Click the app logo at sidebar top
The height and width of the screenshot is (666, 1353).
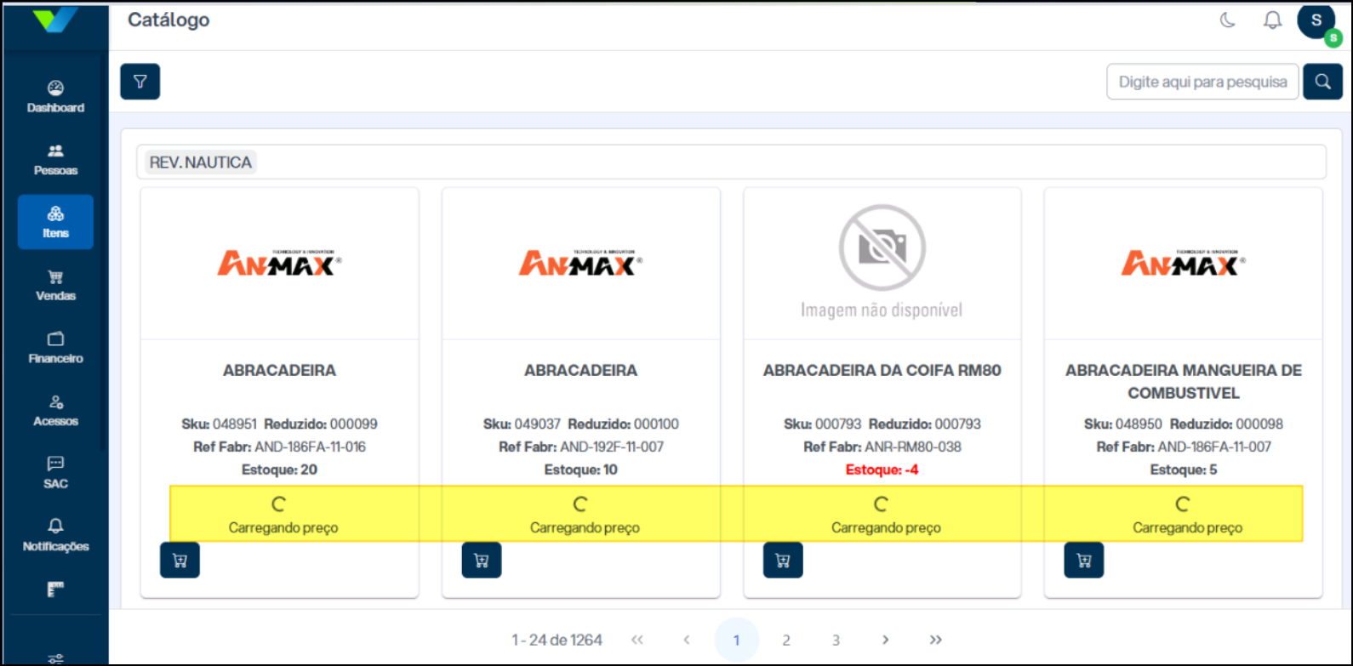(x=55, y=19)
